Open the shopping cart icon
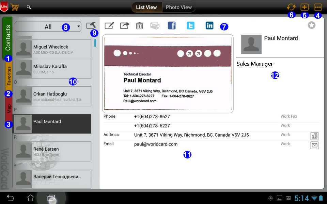Viewport: 327px width, 204px height. 15,7
